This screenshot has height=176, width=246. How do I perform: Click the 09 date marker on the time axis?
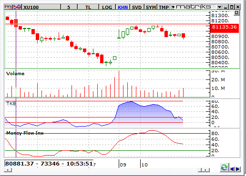(x=123, y=165)
